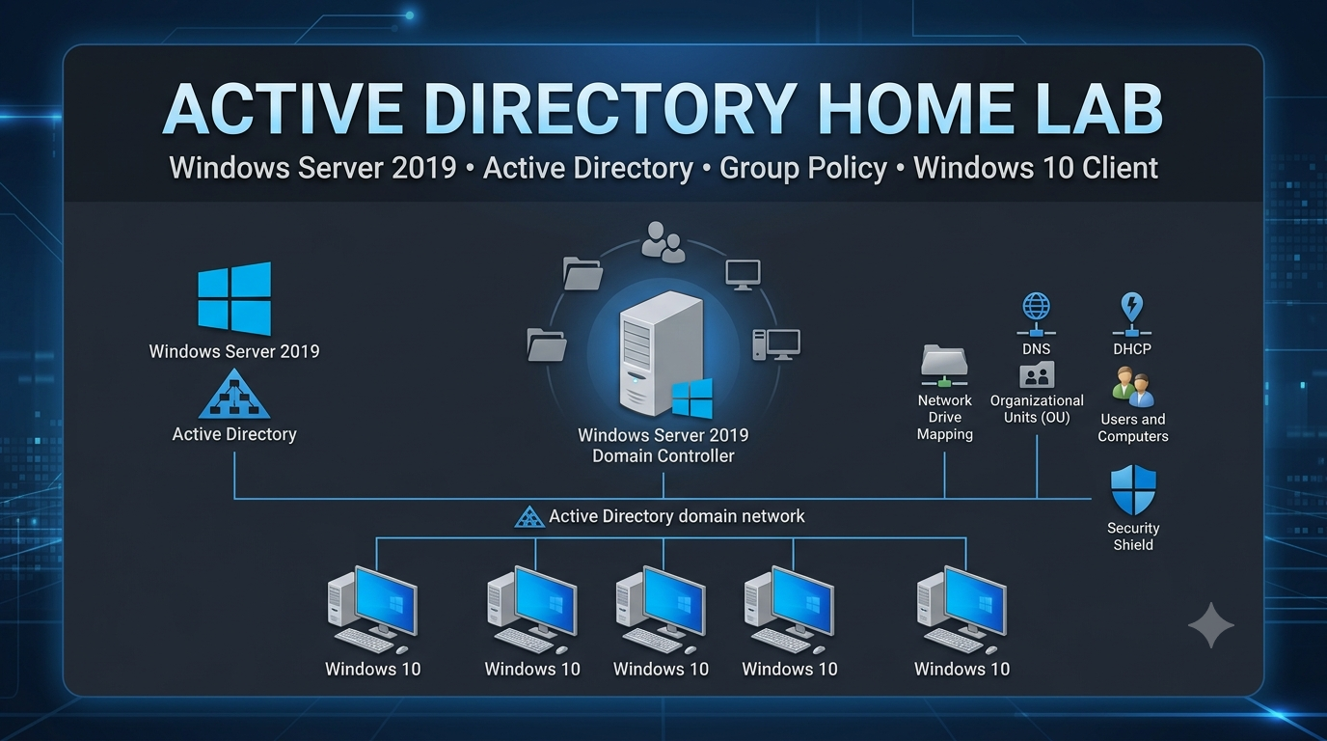Click the 'Organizational Units (OU)' label
This screenshot has width=1327, height=741.
coord(1038,409)
